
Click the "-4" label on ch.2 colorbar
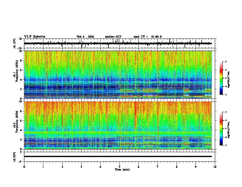point(226,120)
